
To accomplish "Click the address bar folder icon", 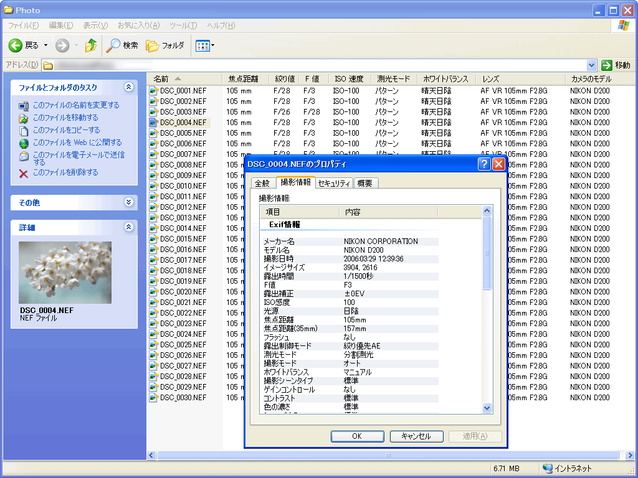I will coord(48,65).
